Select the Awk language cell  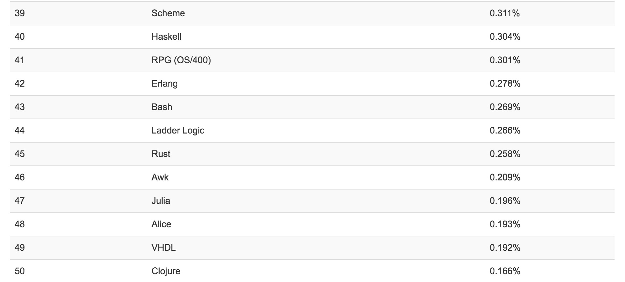click(160, 177)
